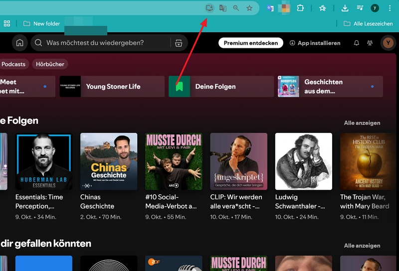Open the Huberman Lab Essentials cover
The height and width of the screenshot is (271, 399).
click(44, 161)
